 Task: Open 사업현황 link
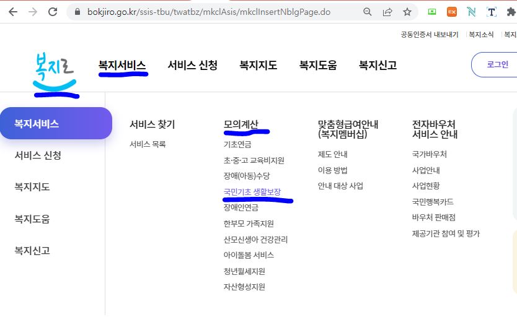click(426, 186)
